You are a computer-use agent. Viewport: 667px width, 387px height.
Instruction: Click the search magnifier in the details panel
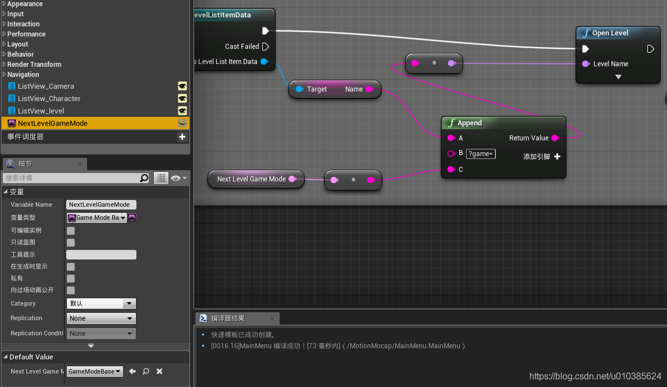(145, 177)
